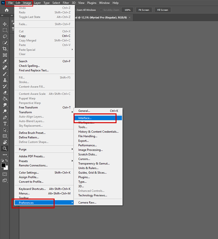Choose General... in Preferences submenu
The height and width of the screenshot is (239, 218).
coord(98,111)
